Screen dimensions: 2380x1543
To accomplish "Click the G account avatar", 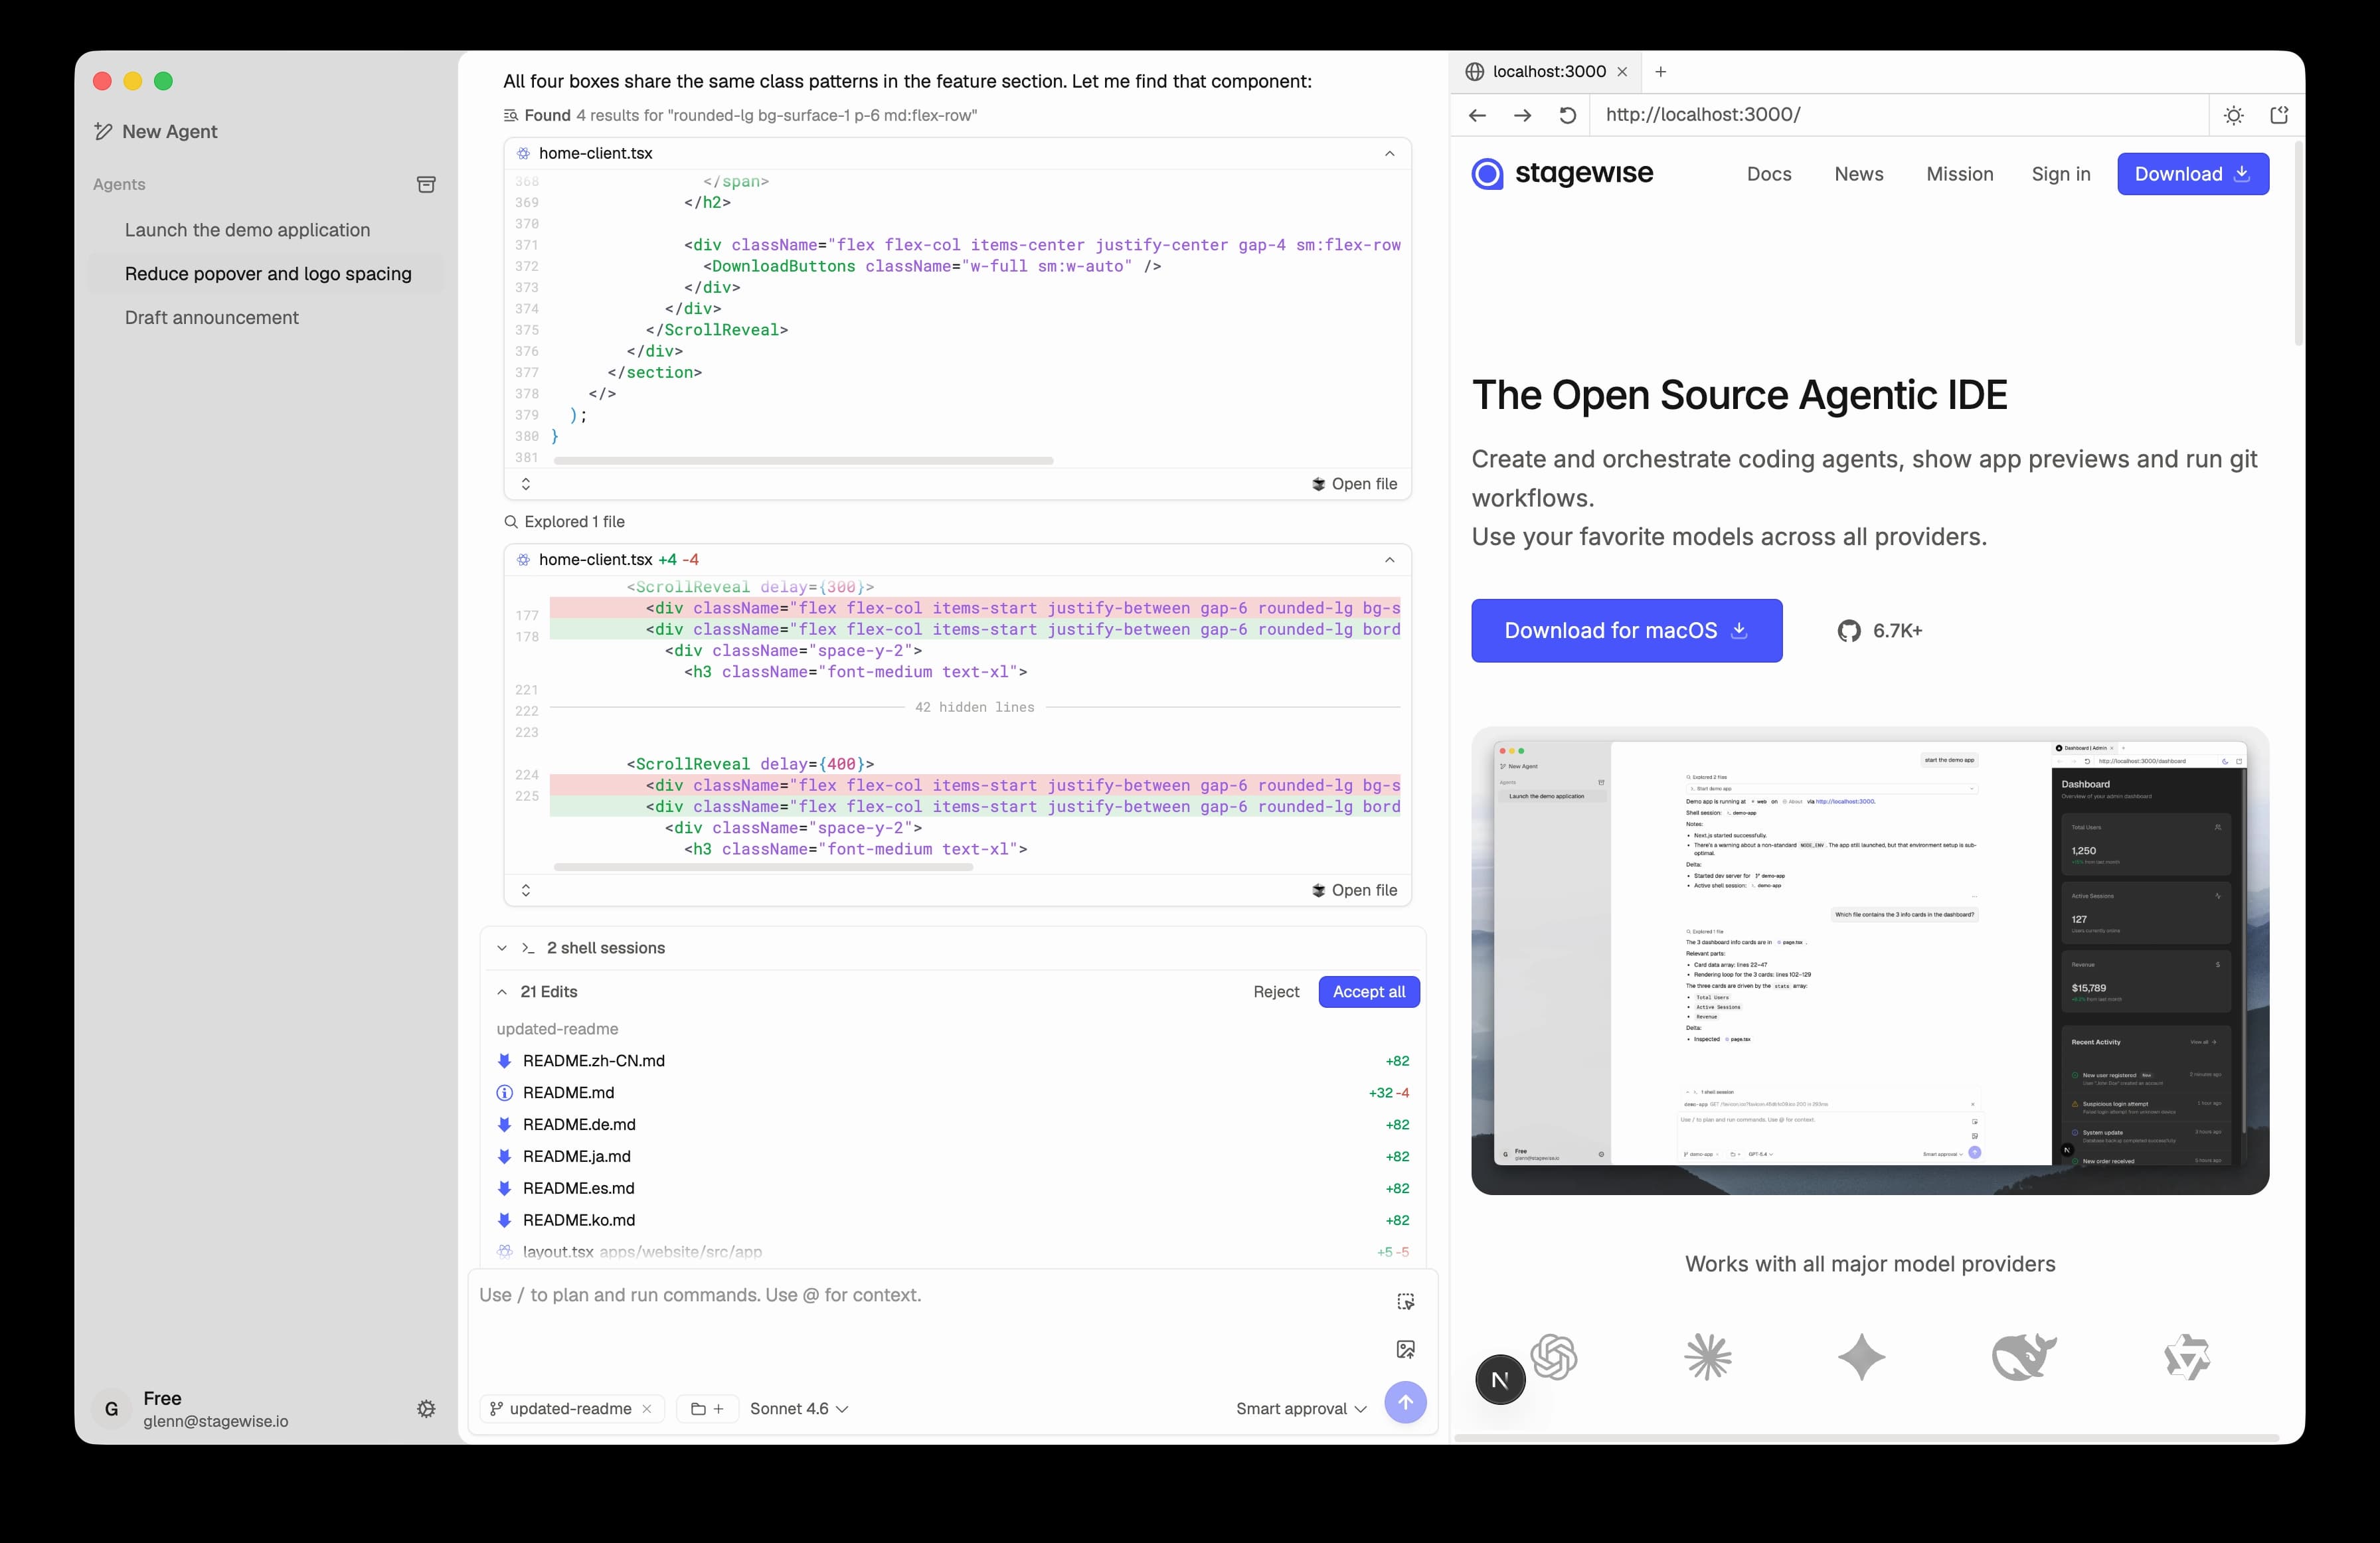I will click(111, 1408).
